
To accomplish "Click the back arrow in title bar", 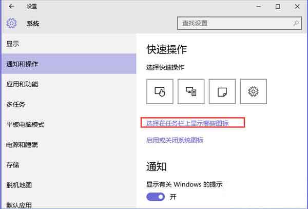I will 11,7.
